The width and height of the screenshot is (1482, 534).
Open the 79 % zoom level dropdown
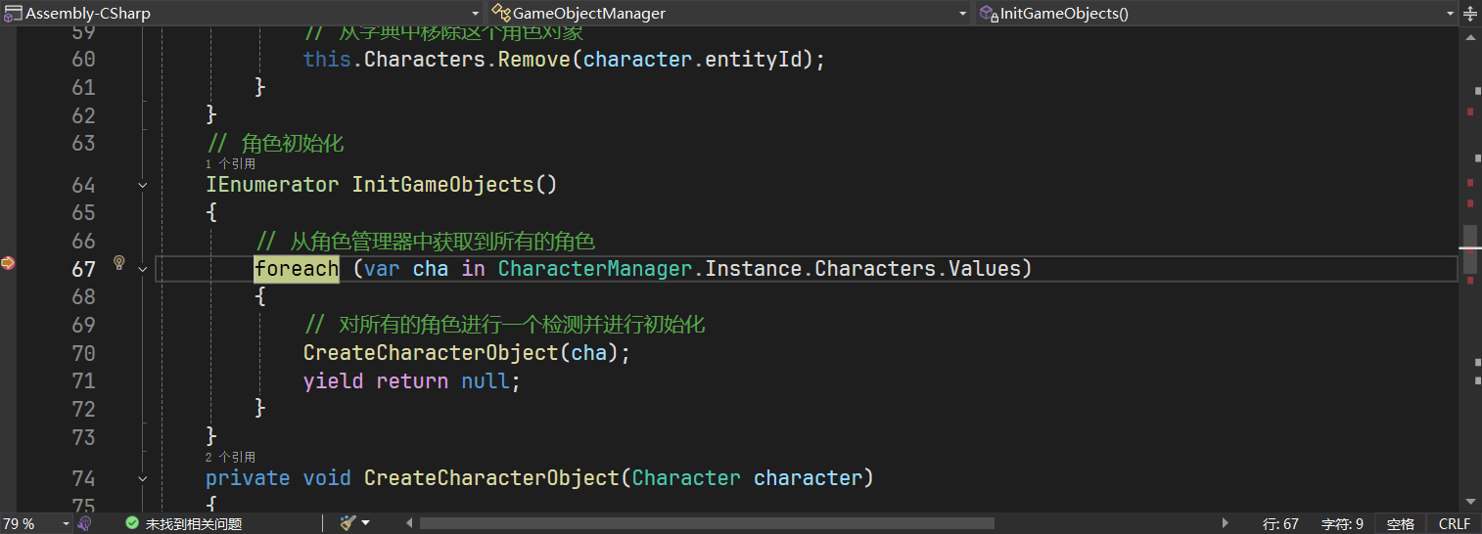pyautogui.click(x=66, y=524)
